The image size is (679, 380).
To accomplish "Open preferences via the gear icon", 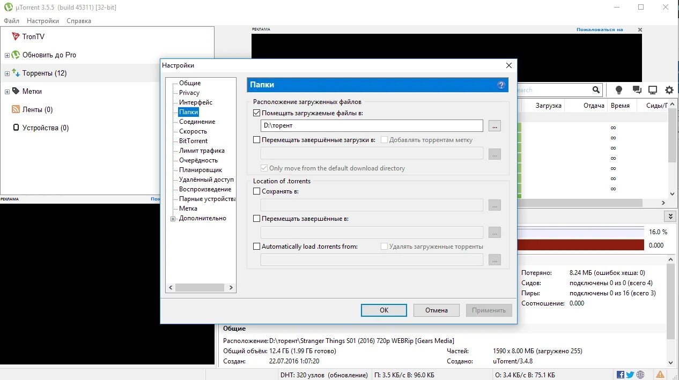I will coord(669,90).
